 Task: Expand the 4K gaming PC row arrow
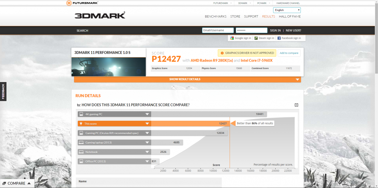(x=147, y=114)
